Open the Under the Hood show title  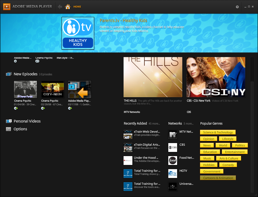(x=146, y=158)
